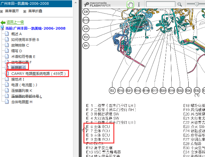Click the E16 connector circle label
Image resolution: width=205 pixels, height=157 pixels.
point(138,91)
